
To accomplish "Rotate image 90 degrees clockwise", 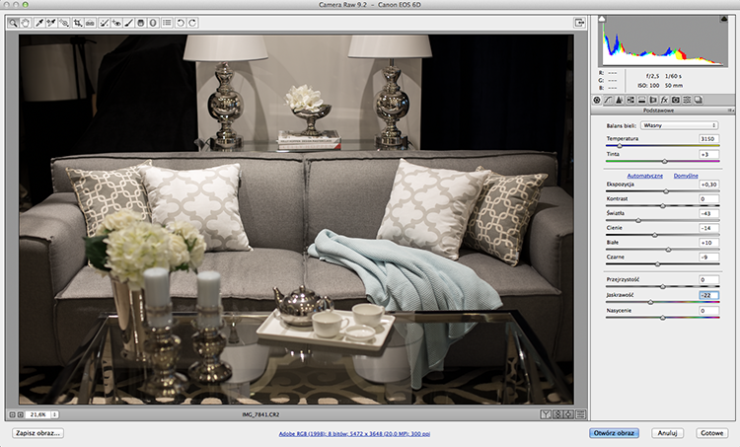I will click(x=192, y=23).
